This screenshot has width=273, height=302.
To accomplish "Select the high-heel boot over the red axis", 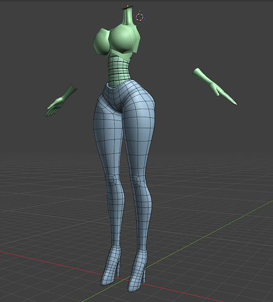I will click(x=111, y=266).
